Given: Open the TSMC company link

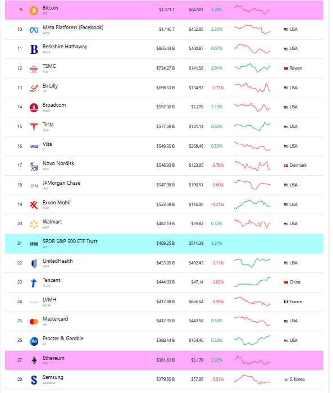Looking at the screenshot, I should tap(49, 66).
